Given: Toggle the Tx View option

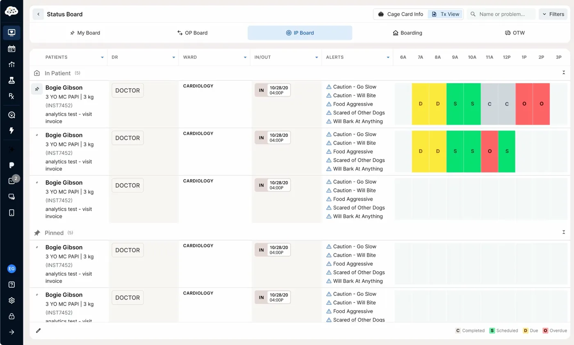Looking at the screenshot, I should 446,14.
